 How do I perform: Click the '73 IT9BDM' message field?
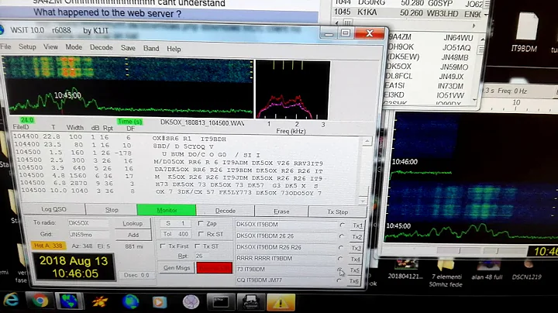284,270
